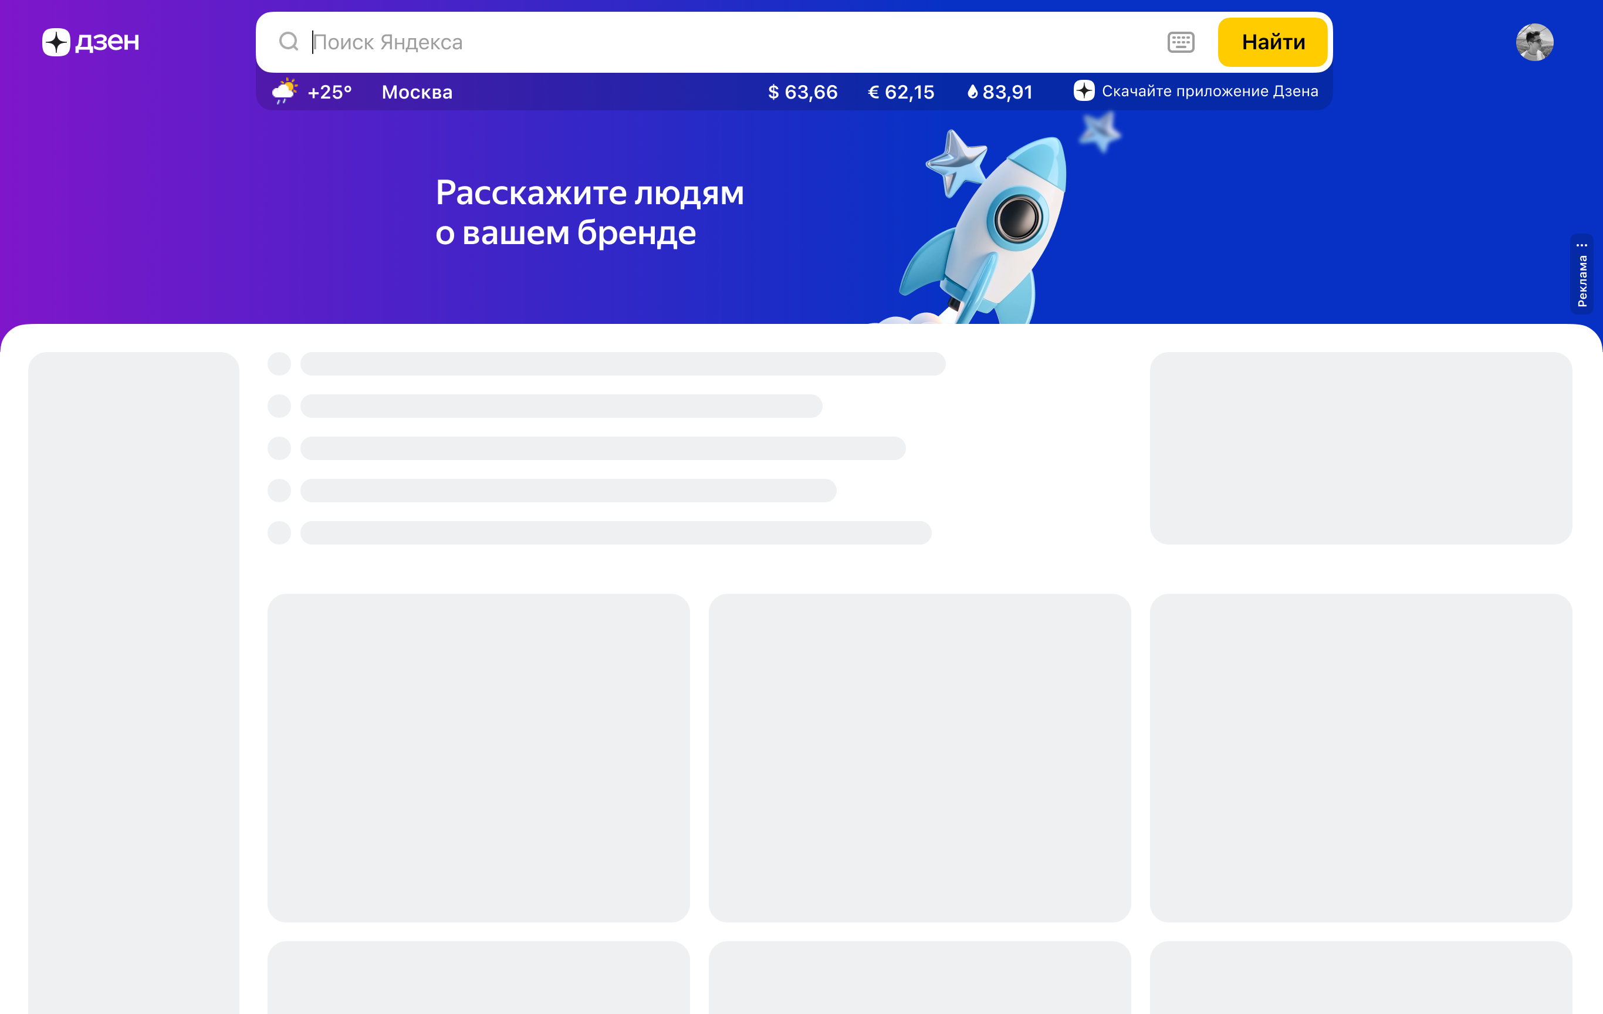This screenshot has width=1603, height=1014.
Task: Click the weather cloud-sun icon
Action: point(285,91)
